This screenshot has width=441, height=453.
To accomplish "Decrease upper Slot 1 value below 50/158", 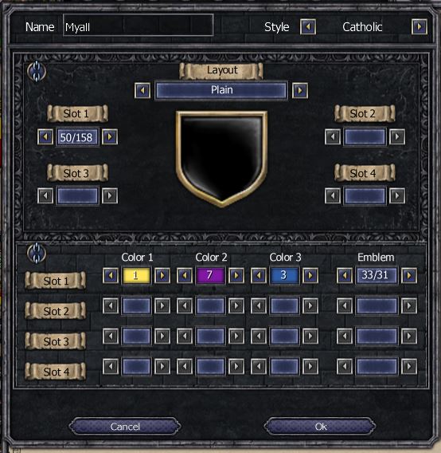I will click(45, 136).
